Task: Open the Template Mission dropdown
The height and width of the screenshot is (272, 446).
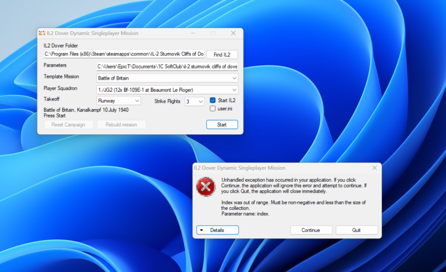Action: [x=234, y=78]
